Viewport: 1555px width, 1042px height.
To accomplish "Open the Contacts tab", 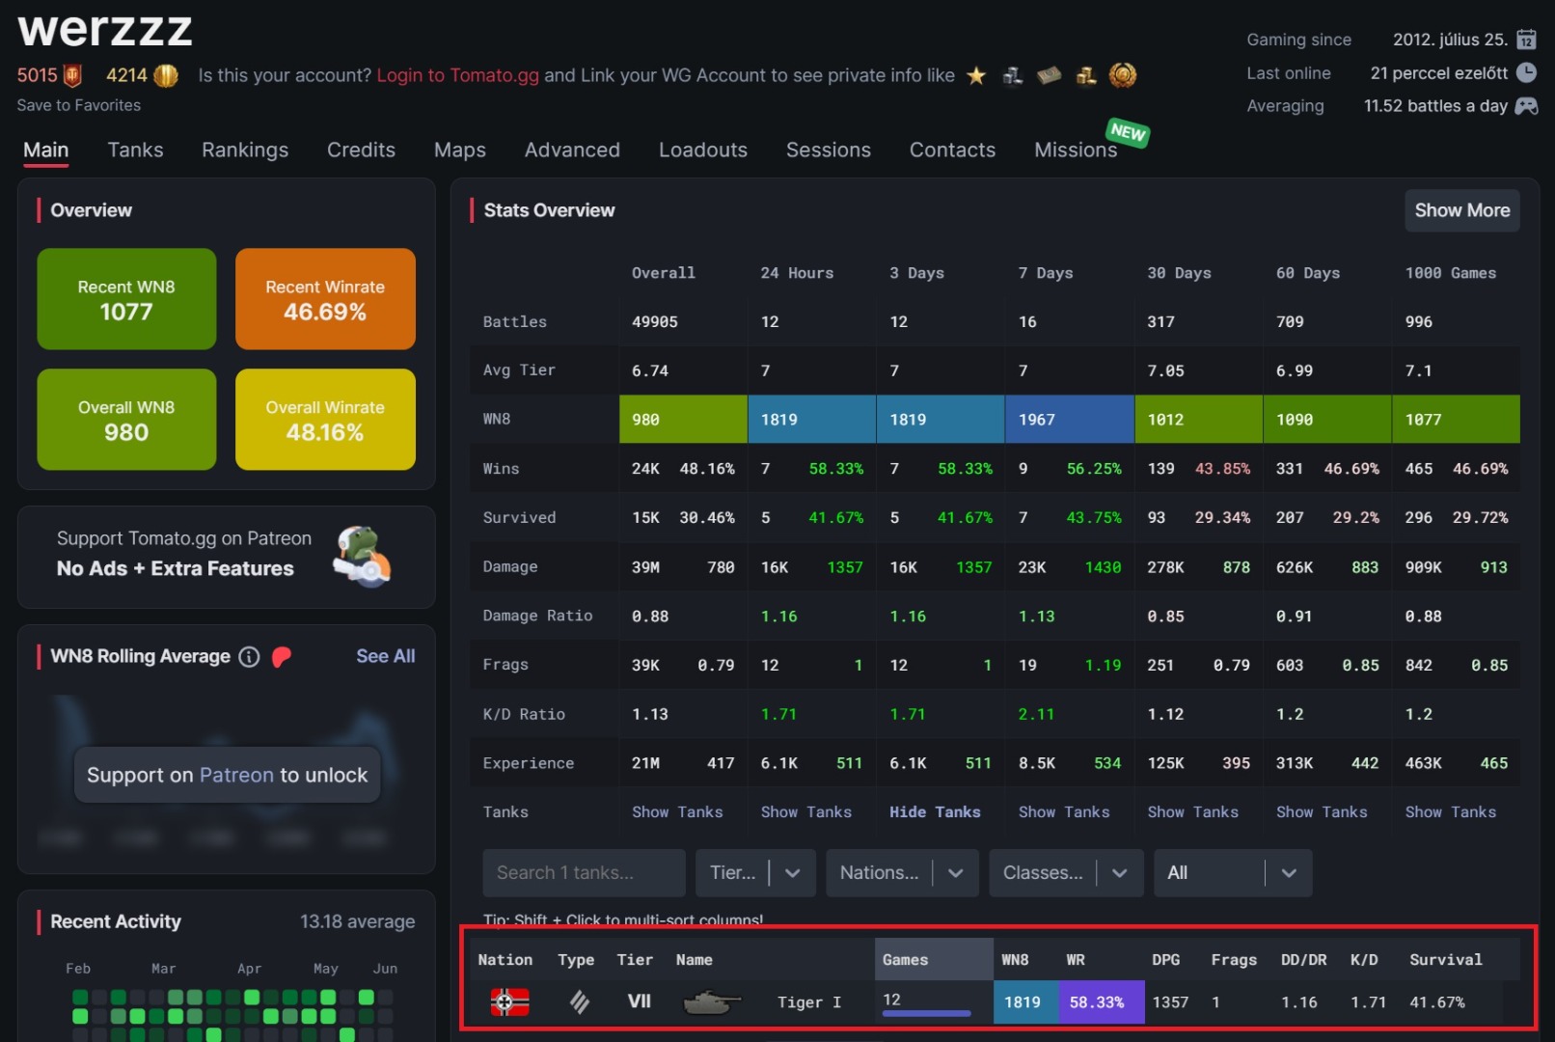I will (x=952, y=150).
